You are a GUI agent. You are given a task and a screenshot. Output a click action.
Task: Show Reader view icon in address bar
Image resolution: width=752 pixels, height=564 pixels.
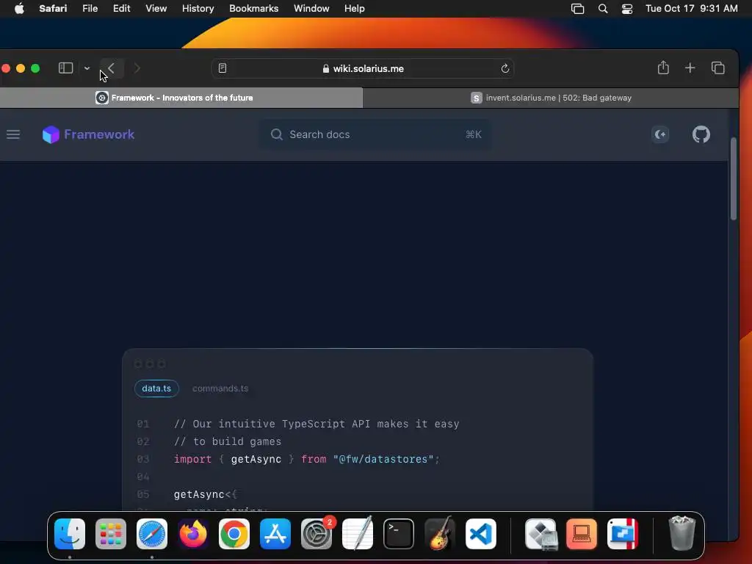click(x=222, y=68)
